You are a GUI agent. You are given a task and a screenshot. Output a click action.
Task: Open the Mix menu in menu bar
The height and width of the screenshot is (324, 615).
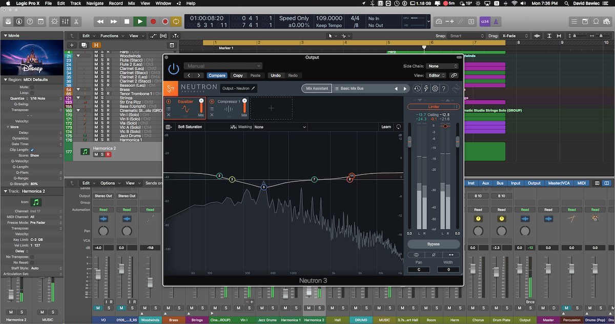pyautogui.click(x=132, y=4)
